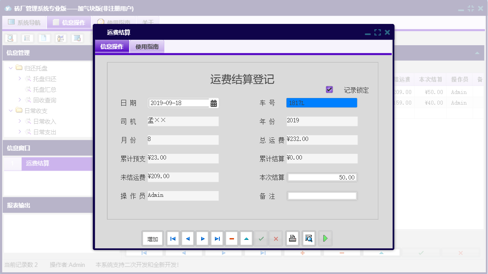Image resolution: width=488 pixels, height=274 pixels.
Task: Click the green run arrow in the dialog toolbar
Action: (x=325, y=238)
